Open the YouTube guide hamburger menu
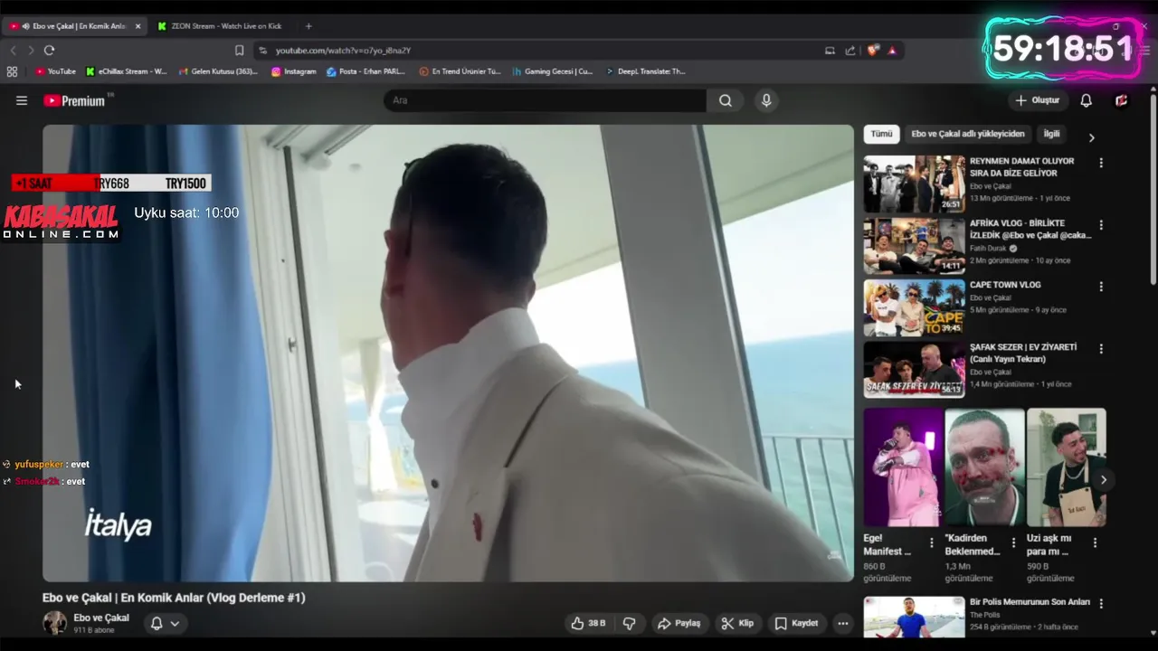 pyautogui.click(x=22, y=100)
